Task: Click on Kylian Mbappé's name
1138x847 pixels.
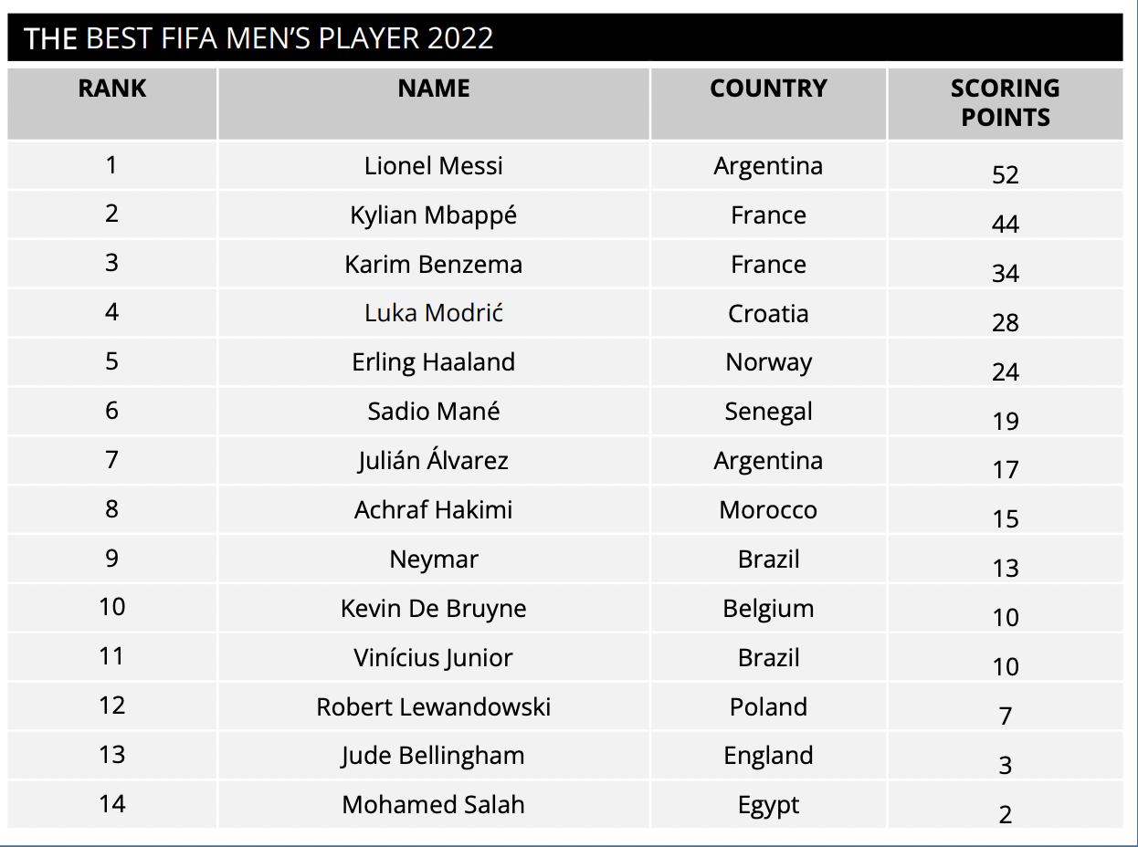Action: 434,215
